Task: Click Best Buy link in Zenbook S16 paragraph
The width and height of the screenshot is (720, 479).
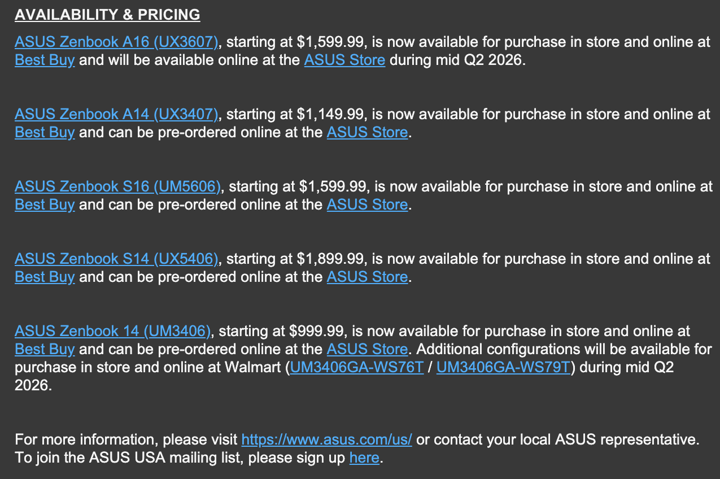Action: (45, 204)
